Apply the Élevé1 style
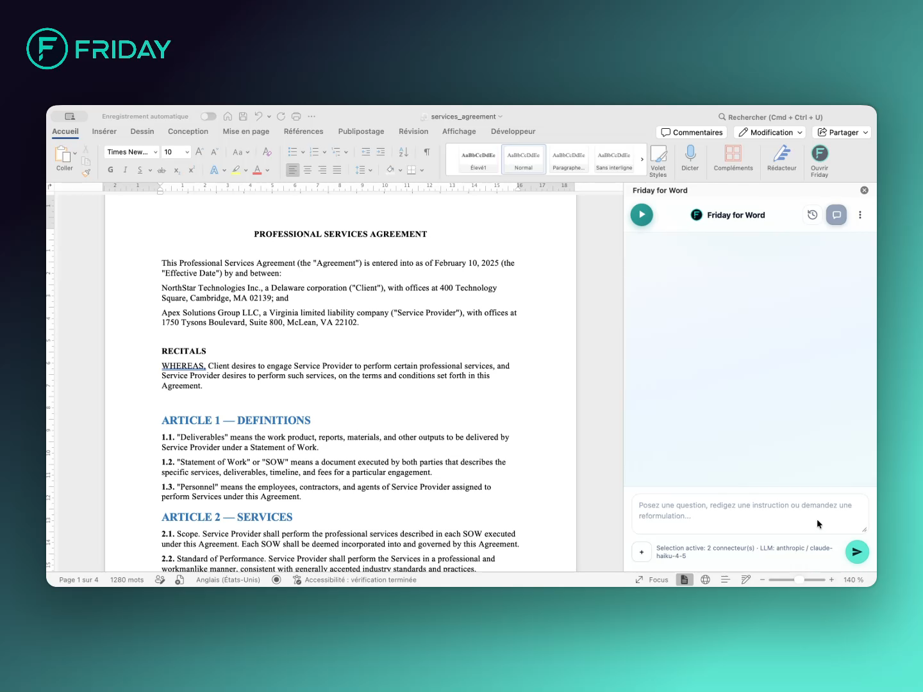This screenshot has width=923, height=692. click(478, 160)
